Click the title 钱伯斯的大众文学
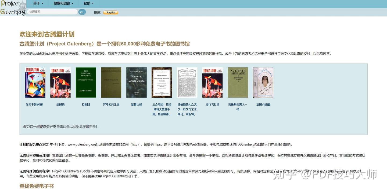The height and width of the screenshot is (190, 387). (187, 109)
